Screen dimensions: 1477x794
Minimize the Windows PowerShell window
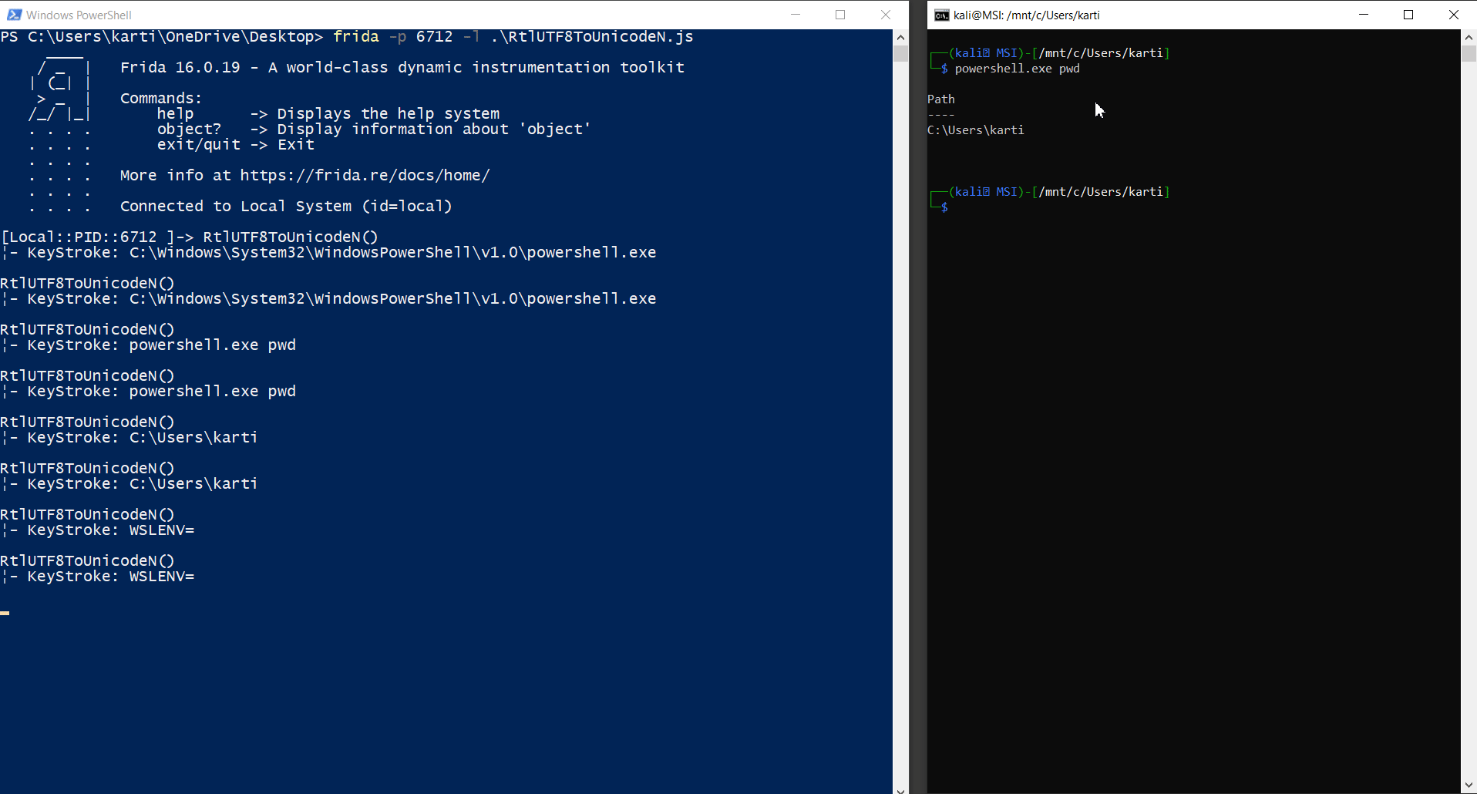click(796, 15)
